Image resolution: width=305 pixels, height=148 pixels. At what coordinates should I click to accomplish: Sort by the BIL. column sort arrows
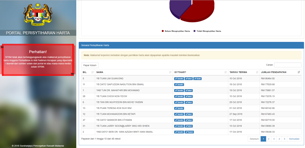[x=93, y=72]
